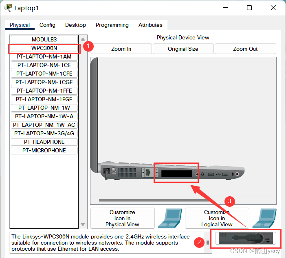Select PT-LAPTOP-NM-1CFE module

click(44, 74)
